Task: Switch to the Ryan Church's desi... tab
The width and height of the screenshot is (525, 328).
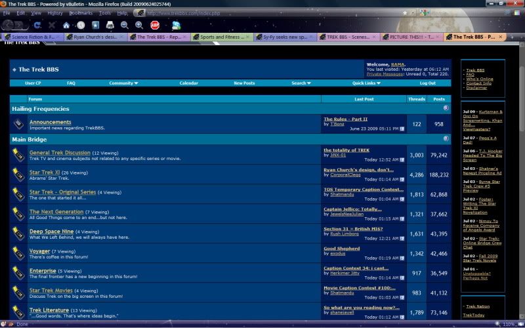Action: pyautogui.click(x=95, y=37)
